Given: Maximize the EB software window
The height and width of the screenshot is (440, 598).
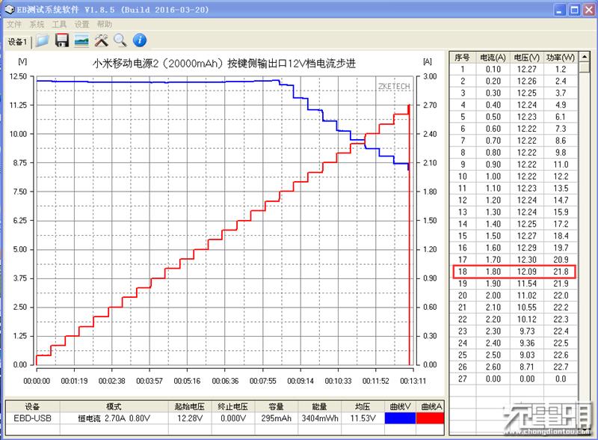Looking at the screenshot, I should 574,10.
